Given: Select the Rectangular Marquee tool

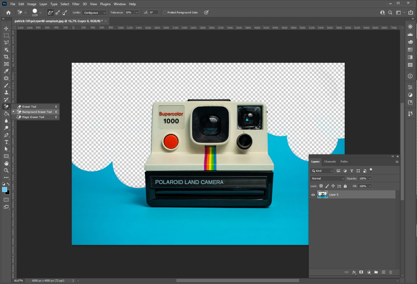Looking at the screenshot, I should pos(6,35).
